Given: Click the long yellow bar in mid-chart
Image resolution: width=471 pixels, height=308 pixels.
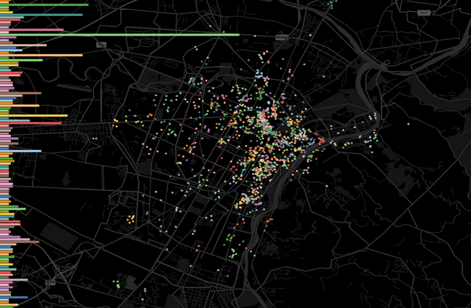Looking at the screenshot, I should pyautogui.click(x=34, y=116).
